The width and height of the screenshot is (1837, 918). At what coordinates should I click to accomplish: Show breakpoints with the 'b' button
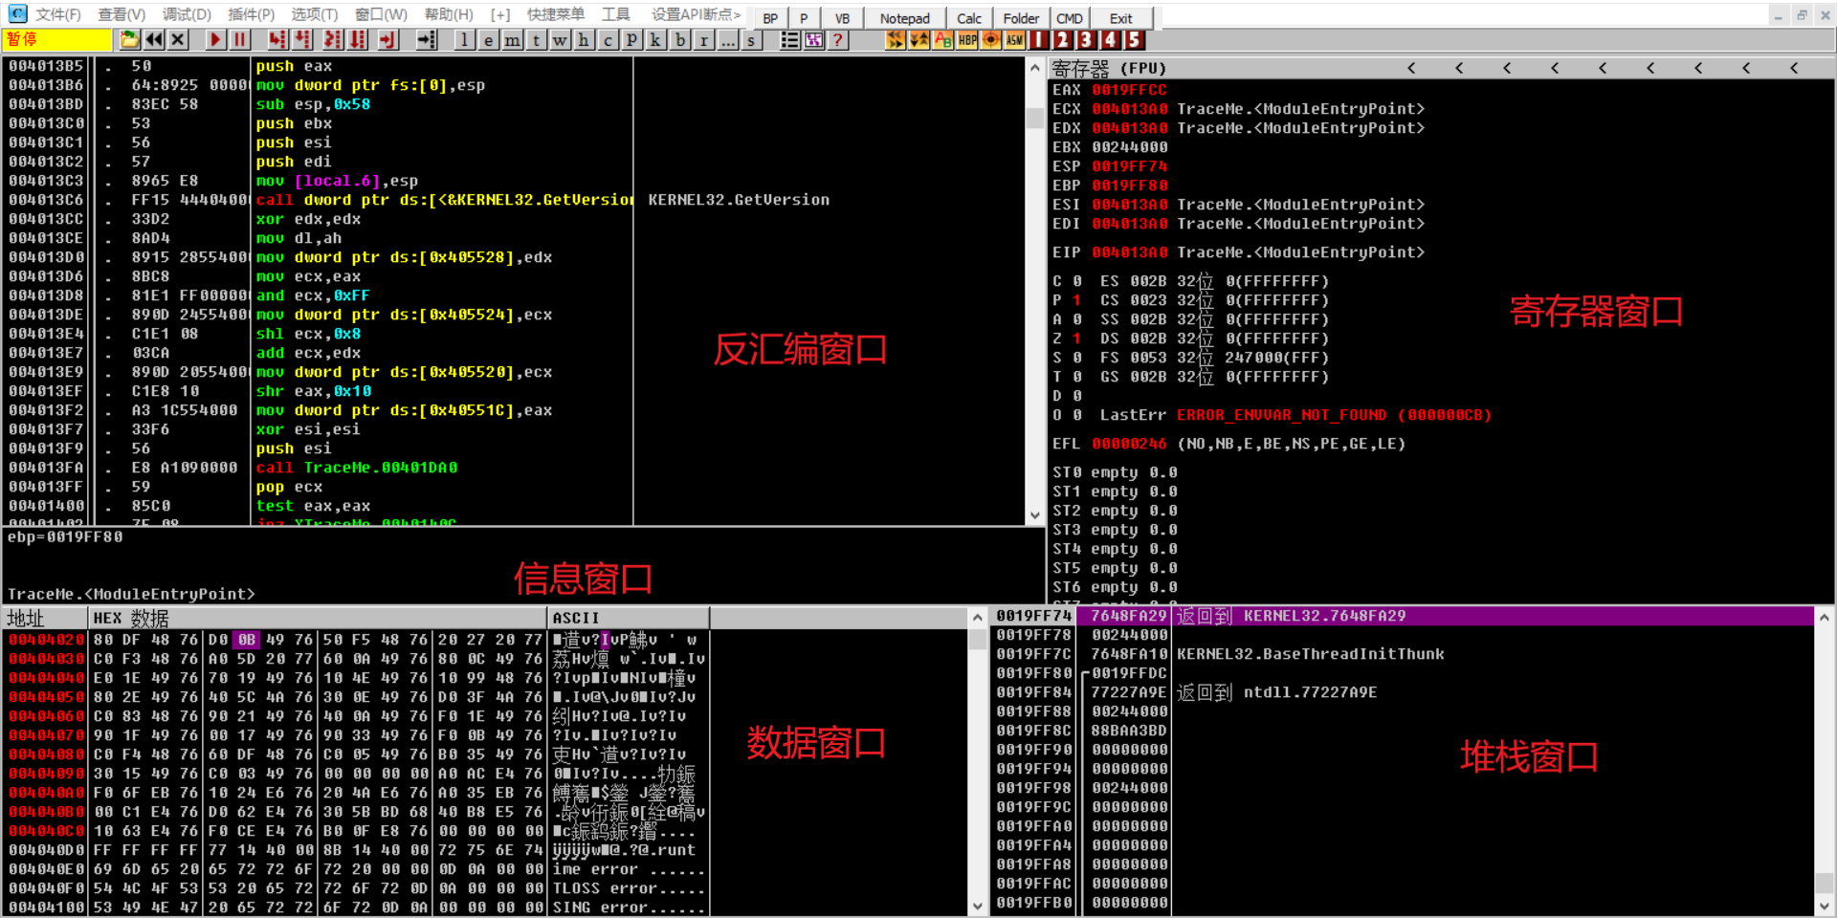coord(680,39)
